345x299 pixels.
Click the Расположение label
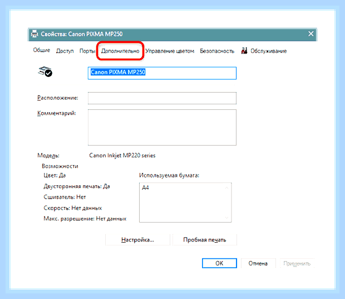point(58,98)
